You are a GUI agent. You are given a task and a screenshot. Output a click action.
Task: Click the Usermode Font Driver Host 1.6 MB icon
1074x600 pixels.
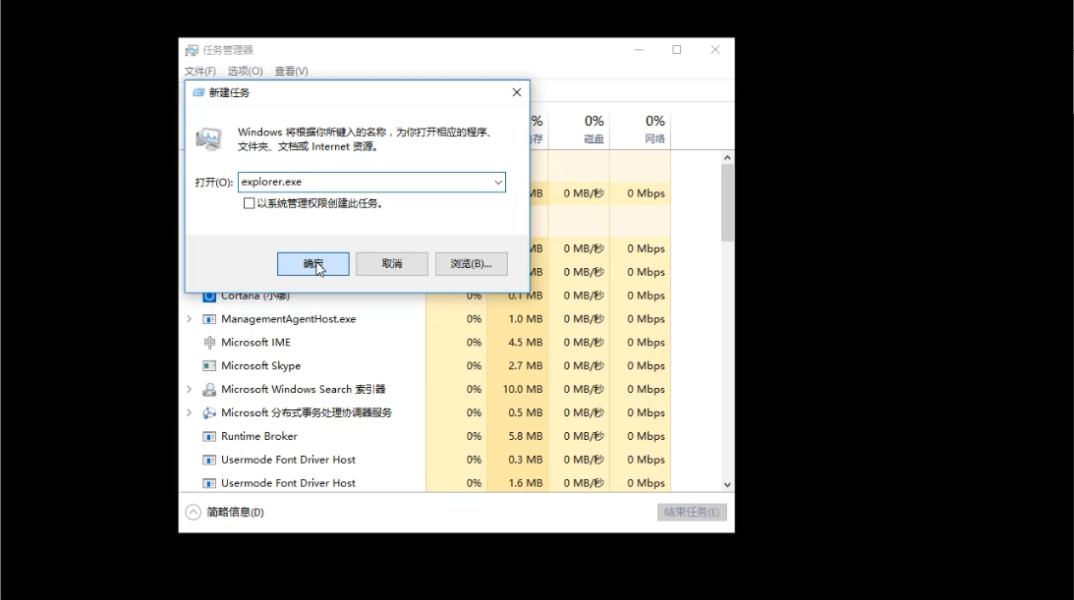pos(209,484)
